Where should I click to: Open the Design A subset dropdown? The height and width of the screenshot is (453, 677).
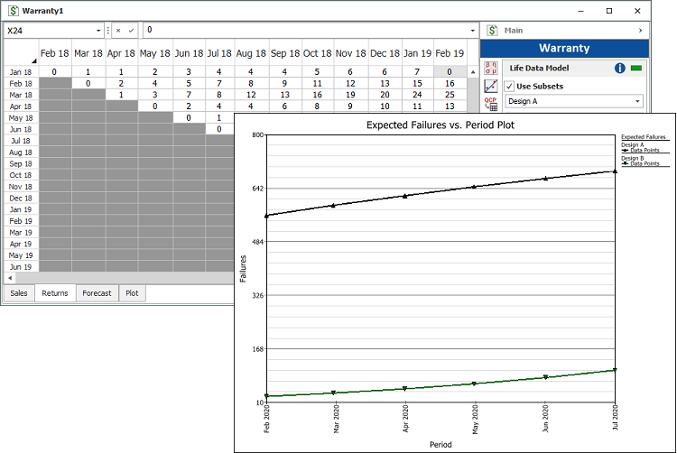click(637, 102)
